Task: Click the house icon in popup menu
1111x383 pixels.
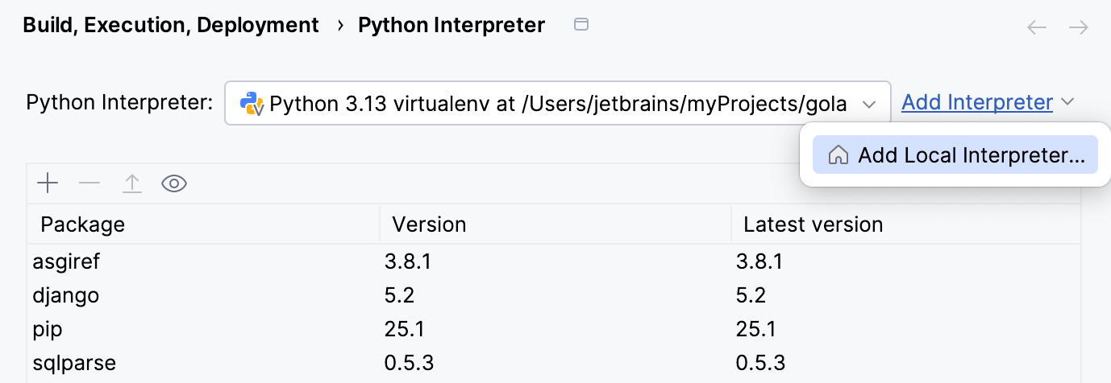Action: coord(838,155)
